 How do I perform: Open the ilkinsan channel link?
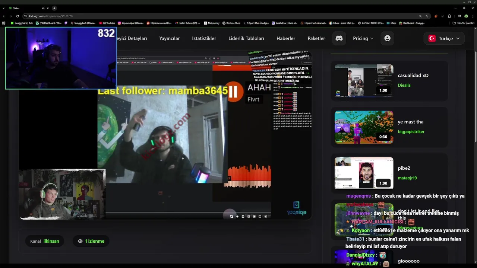51,241
